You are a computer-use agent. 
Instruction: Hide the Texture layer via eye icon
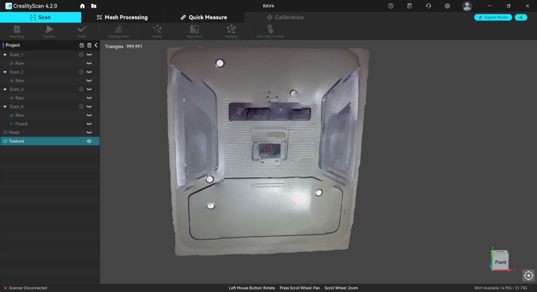(x=89, y=141)
